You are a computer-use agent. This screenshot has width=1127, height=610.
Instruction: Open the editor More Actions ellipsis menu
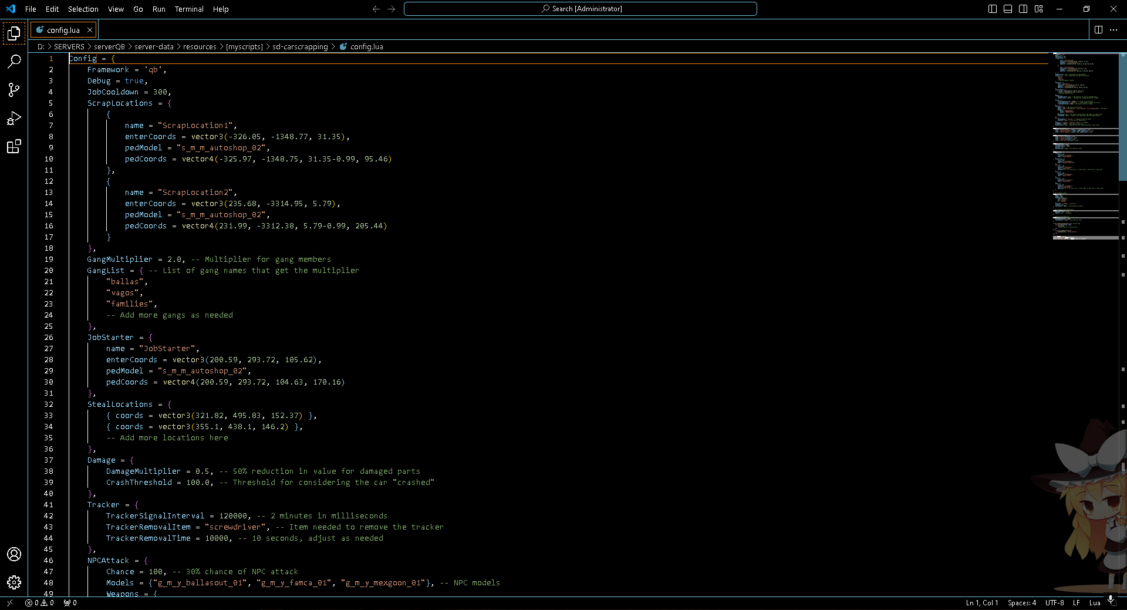[x=1113, y=30]
